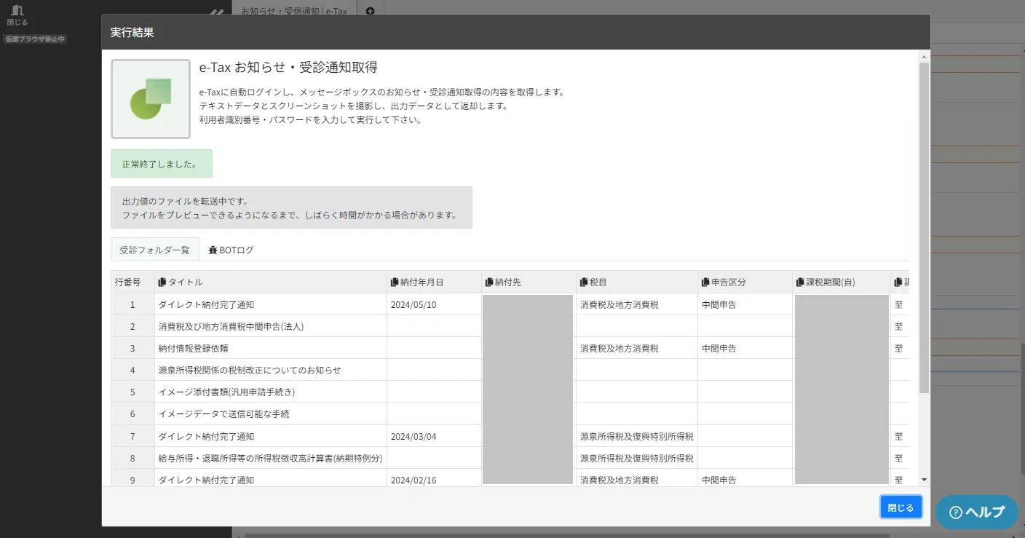Viewport: 1025px width, 538px height.
Task: Copy the 課税期間(自) column via its icon
Action: coord(800,282)
